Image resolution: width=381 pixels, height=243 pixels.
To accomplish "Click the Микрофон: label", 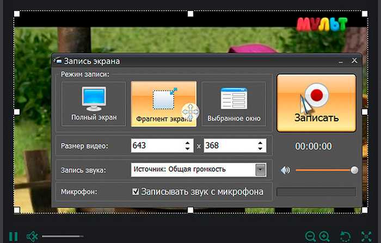I will 79,192.
